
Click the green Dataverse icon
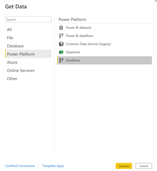(x=61, y=52)
